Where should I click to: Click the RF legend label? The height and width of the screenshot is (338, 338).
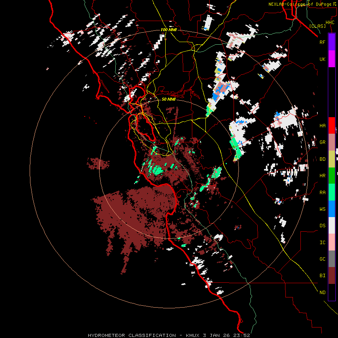point(322,42)
